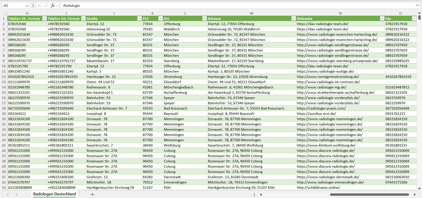Open the PLZ column filter dropdown

click(160, 18)
